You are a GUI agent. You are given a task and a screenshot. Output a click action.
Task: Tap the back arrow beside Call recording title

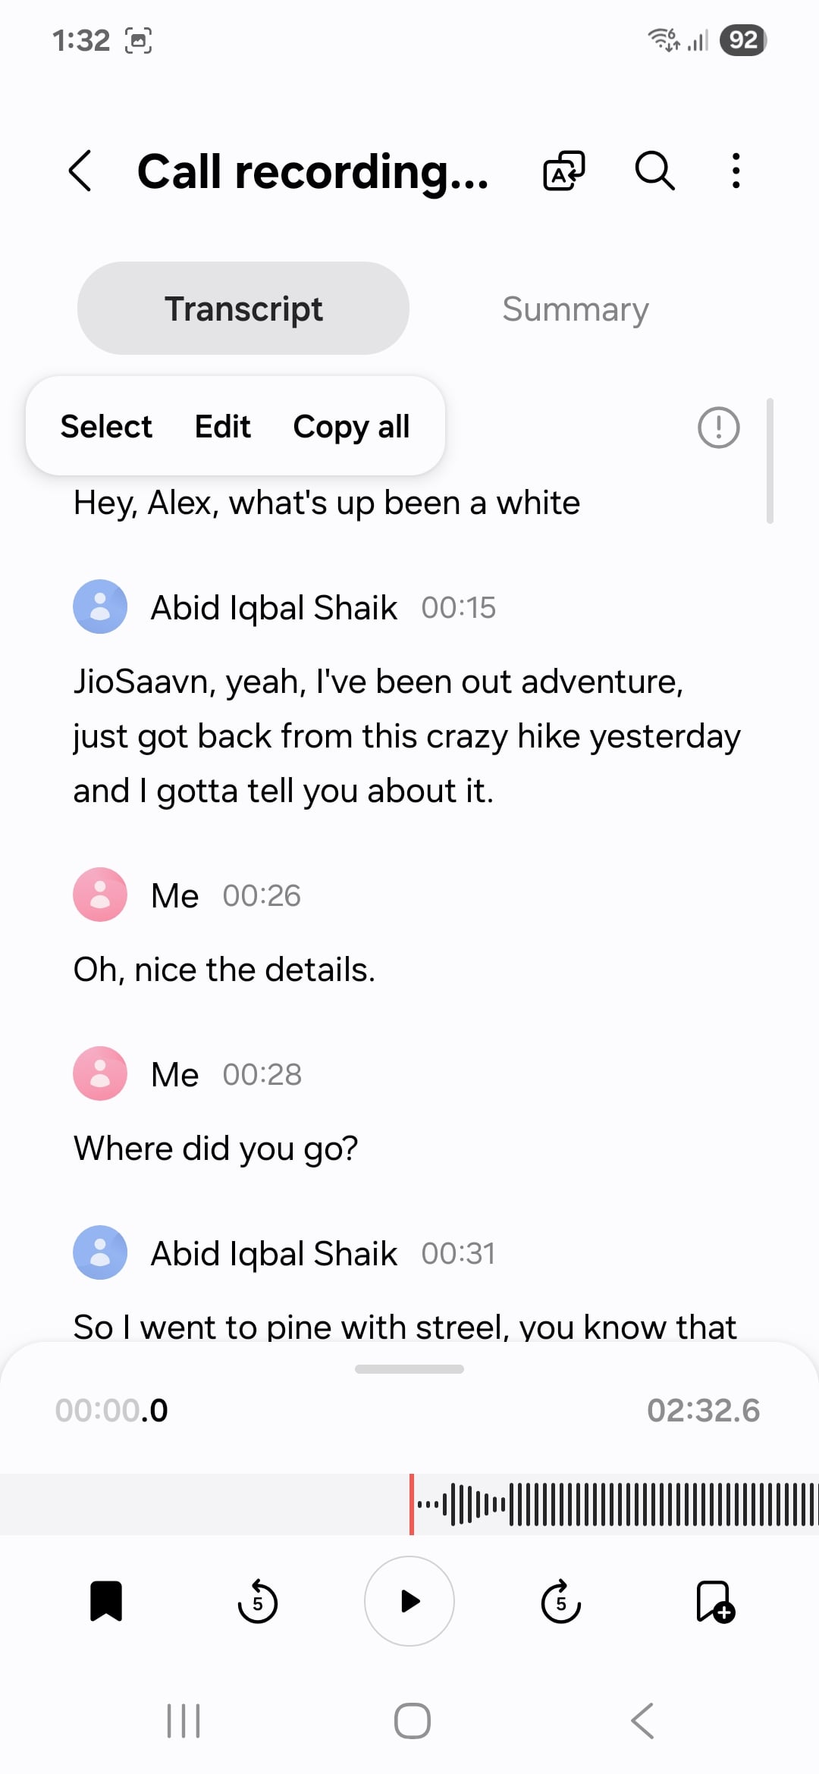(80, 171)
